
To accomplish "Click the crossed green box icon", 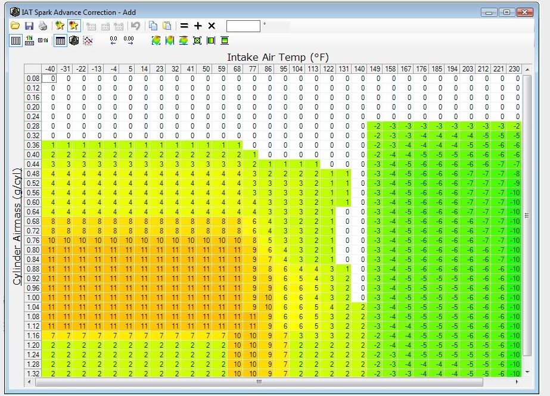I will 197,40.
